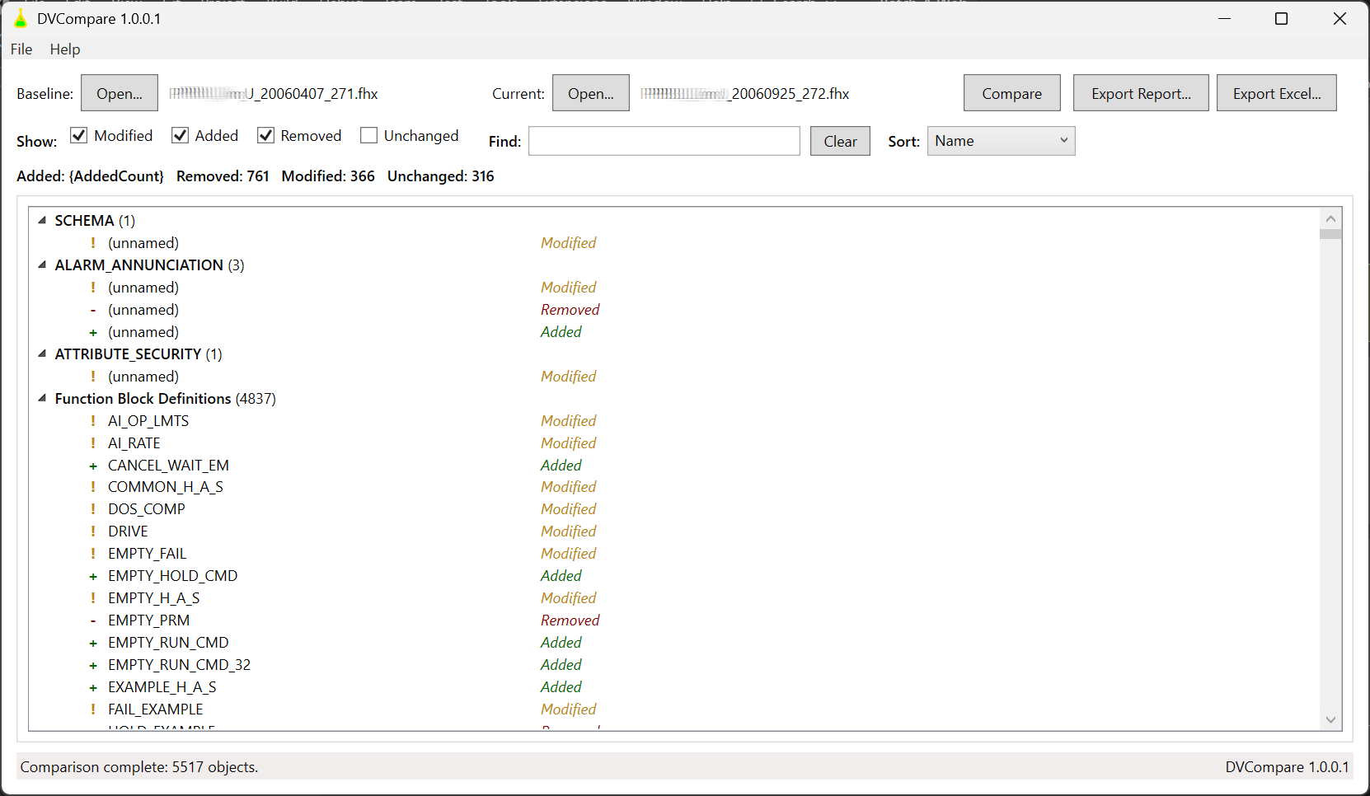Click the modified icon beside COMMON_H_A_S
This screenshot has height=796, width=1370.
pos(93,488)
